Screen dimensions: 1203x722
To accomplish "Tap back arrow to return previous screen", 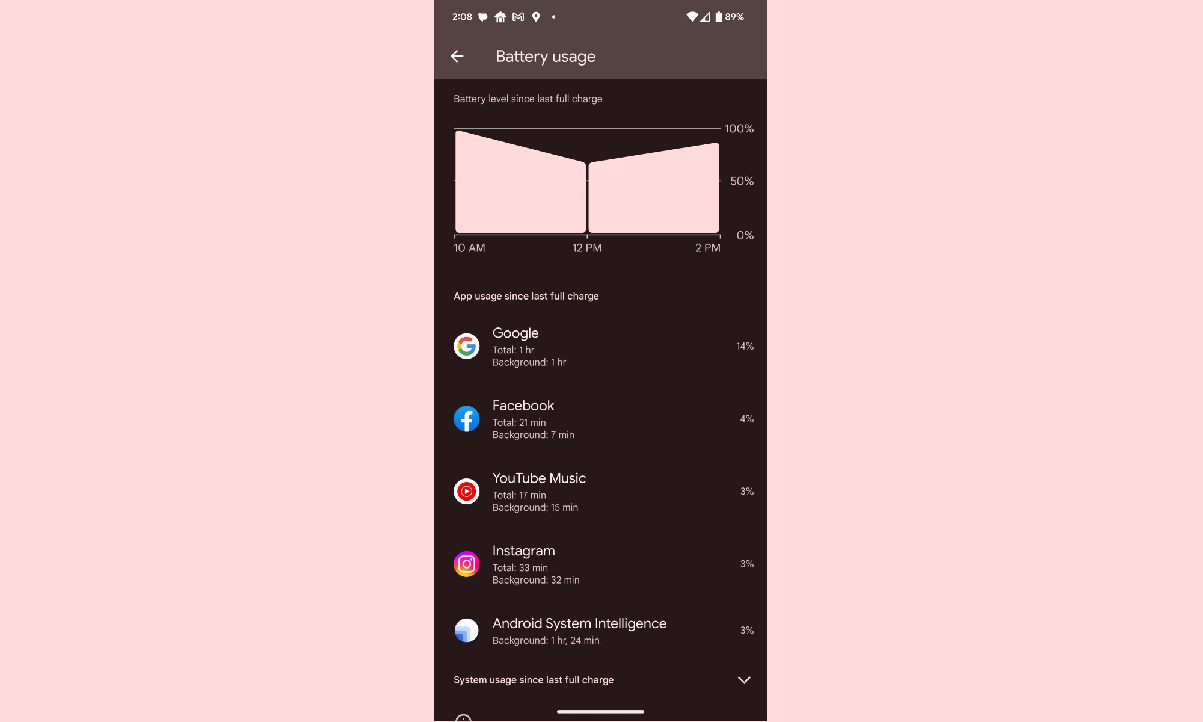I will 457,56.
